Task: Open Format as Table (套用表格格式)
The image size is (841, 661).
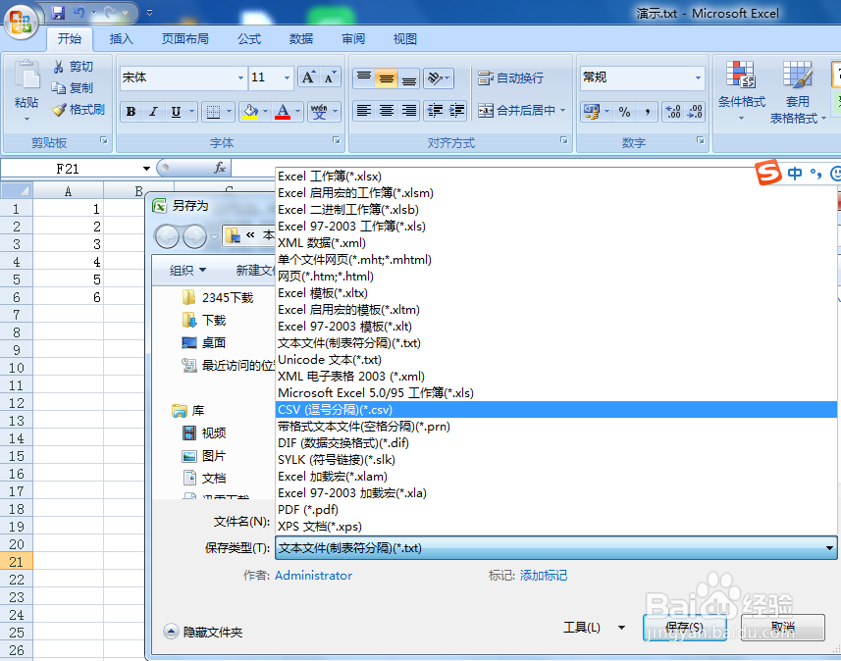Action: 798,91
